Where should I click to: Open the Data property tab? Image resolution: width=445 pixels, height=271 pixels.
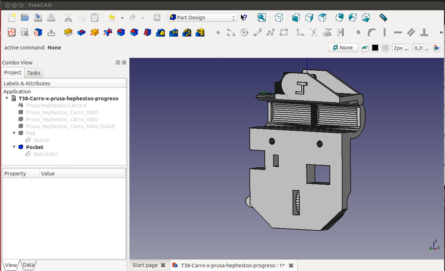[x=29, y=265]
